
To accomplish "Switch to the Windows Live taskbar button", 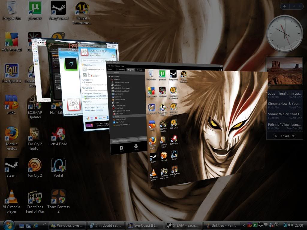I will pos(67,226).
